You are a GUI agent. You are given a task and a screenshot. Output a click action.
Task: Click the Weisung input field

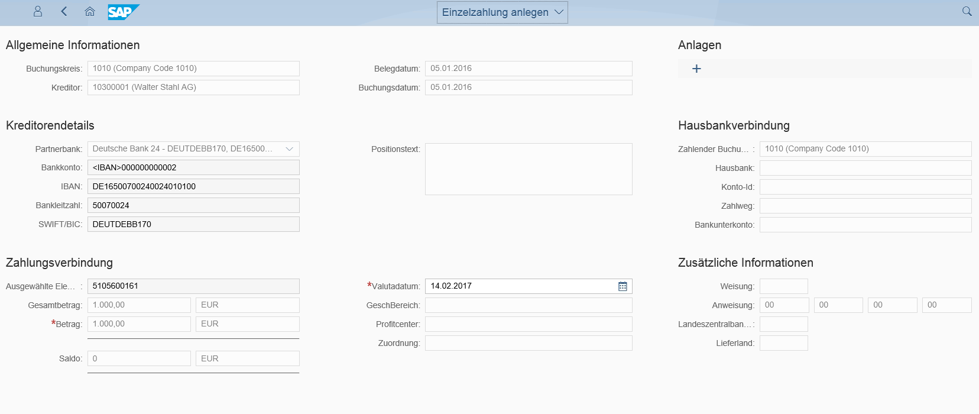click(x=783, y=286)
